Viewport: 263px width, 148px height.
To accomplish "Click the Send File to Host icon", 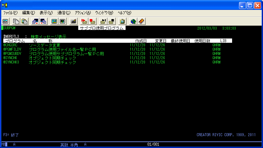I will (35, 21).
